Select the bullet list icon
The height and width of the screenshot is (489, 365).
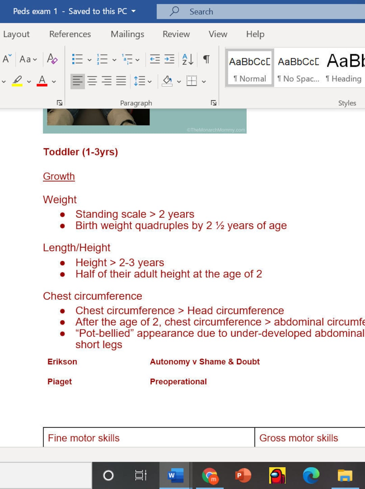(77, 58)
